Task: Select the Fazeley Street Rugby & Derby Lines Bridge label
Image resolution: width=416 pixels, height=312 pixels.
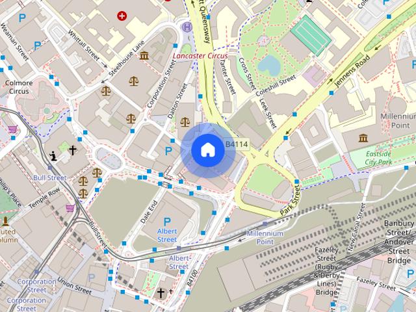Action: point(326,271)
